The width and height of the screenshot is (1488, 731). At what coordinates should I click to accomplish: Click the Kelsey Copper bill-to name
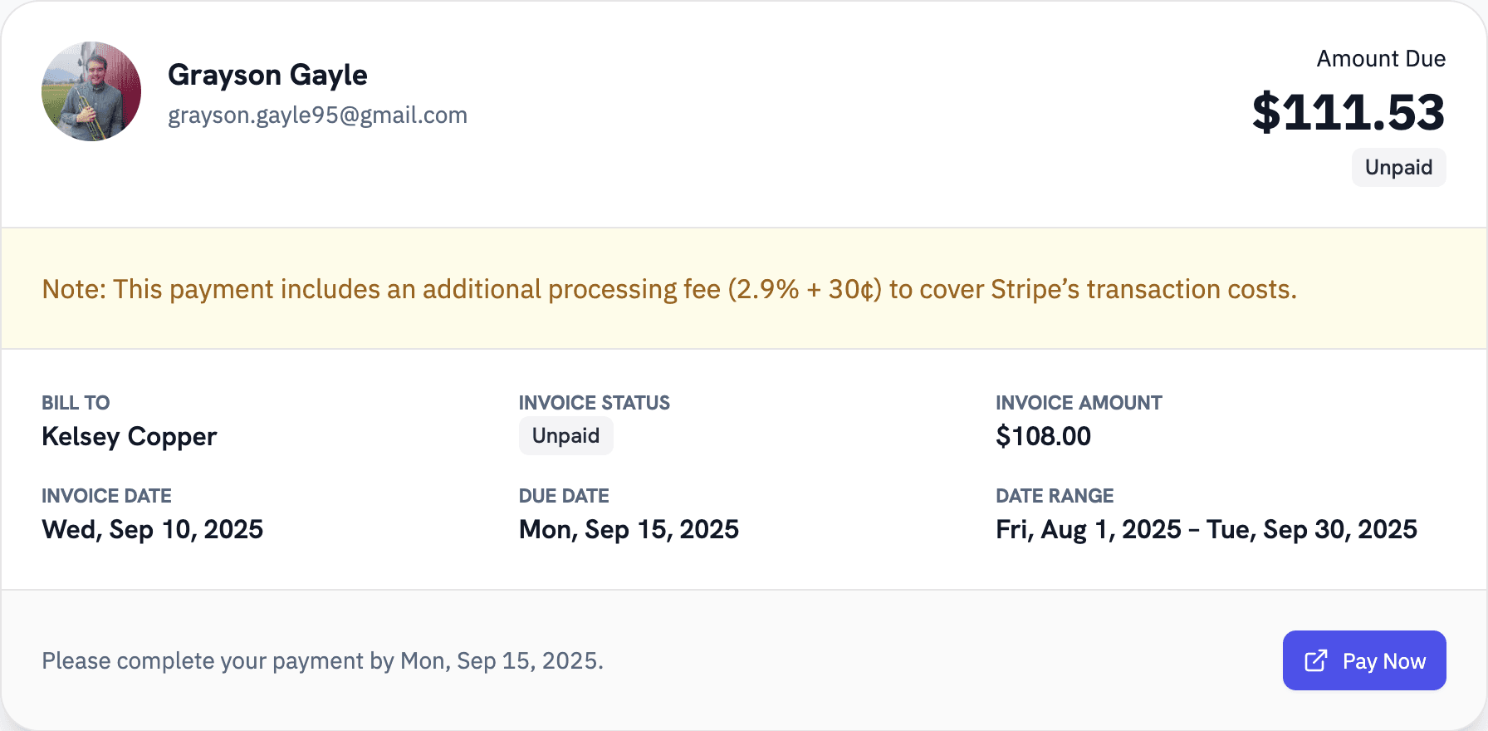point(129,437)
